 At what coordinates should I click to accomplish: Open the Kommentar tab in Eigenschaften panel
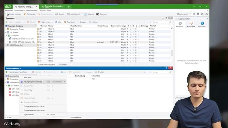191,24
